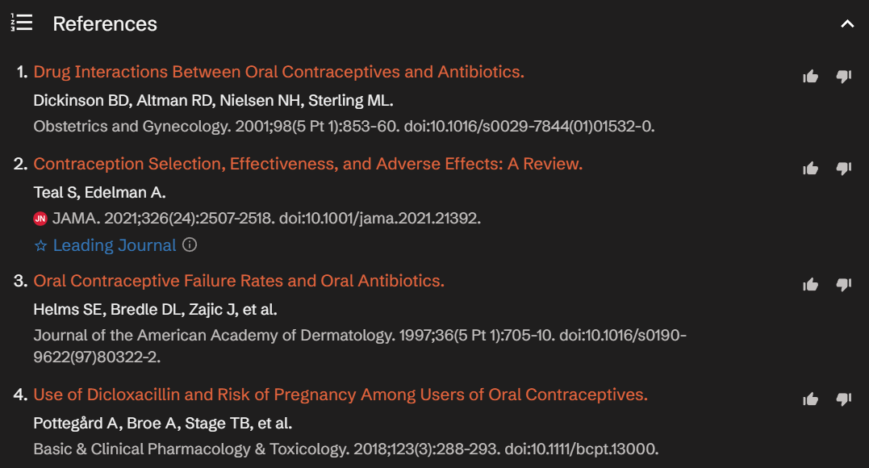Click the star icon before Leading Journal
This screenshot has height=468, width=869.
(x=41, y=245)
